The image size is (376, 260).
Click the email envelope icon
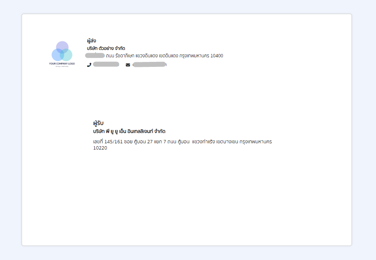point(128,65)
